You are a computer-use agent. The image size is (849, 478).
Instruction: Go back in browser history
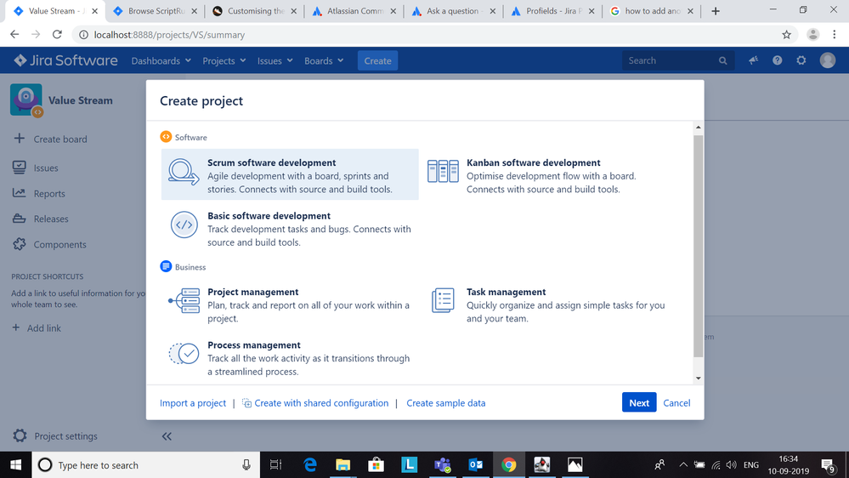pos(14,35)
